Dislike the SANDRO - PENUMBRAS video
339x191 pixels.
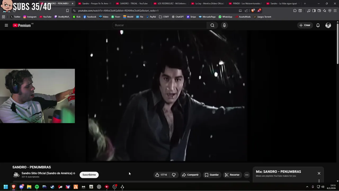[x=174, y=175]
